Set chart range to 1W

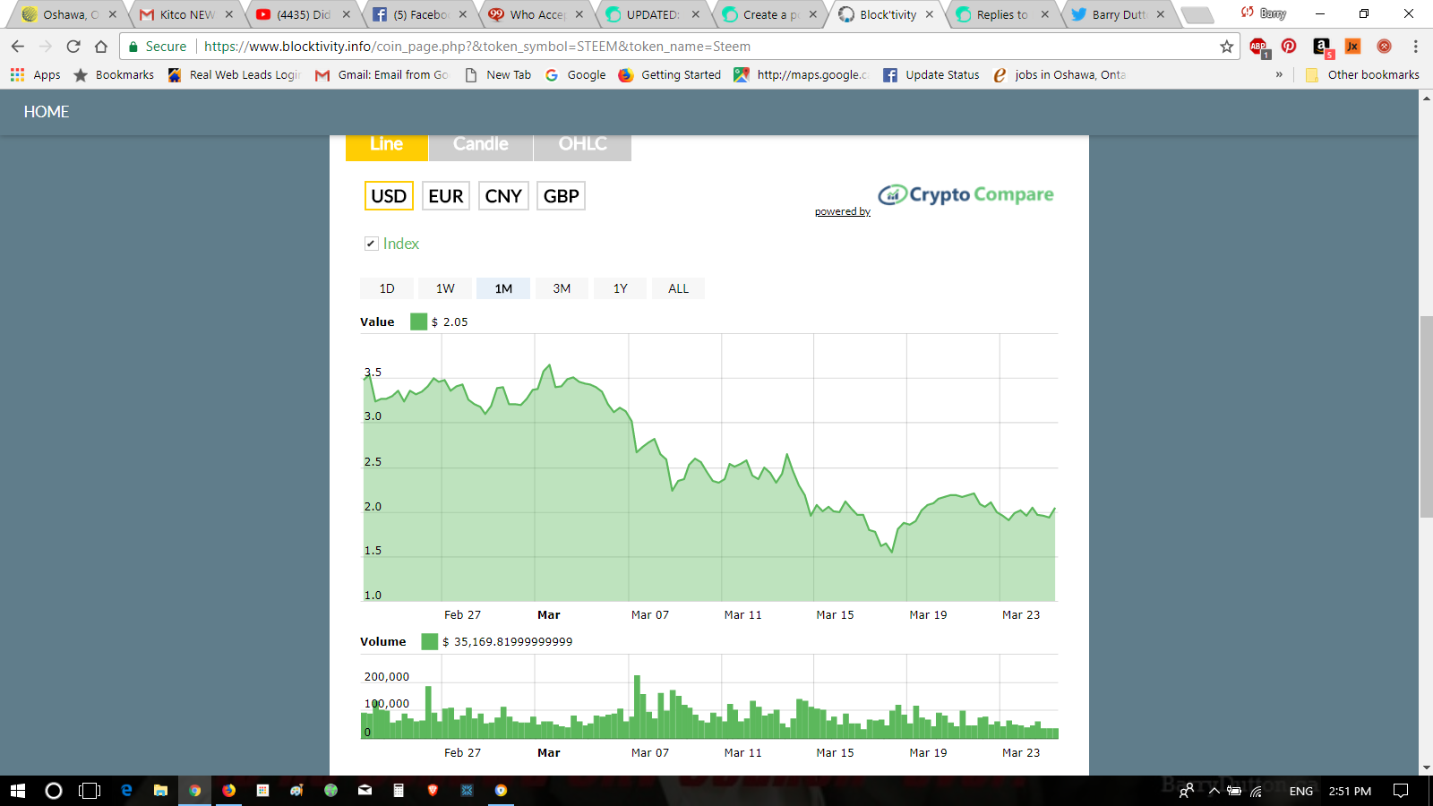pyautogui.click(x=445, y=288)
